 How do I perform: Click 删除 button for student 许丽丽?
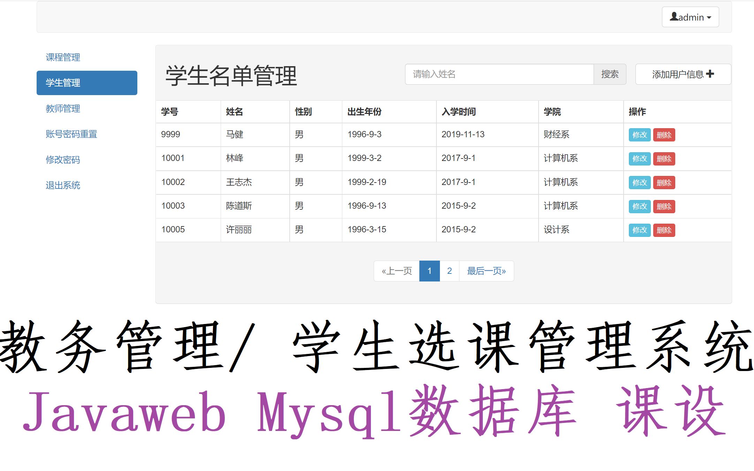click(x=664, y=230)
